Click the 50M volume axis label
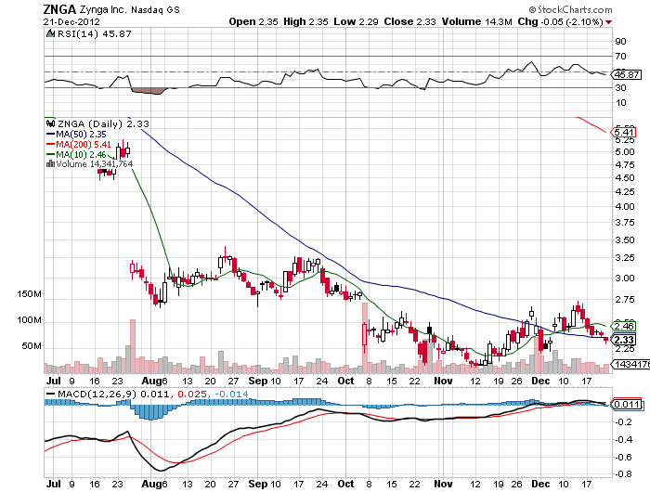650x492 pixels. pyautogui.click(x=32, y=346)
